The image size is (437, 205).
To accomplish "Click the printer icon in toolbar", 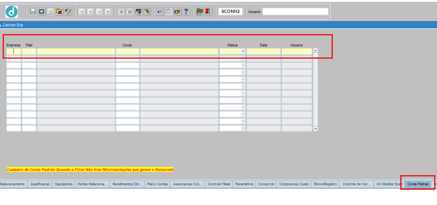I will (50, 12).
